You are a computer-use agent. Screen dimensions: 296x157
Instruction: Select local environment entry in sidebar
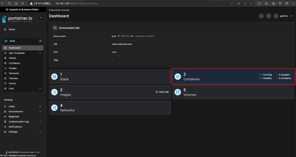click(x=12, y=41)
